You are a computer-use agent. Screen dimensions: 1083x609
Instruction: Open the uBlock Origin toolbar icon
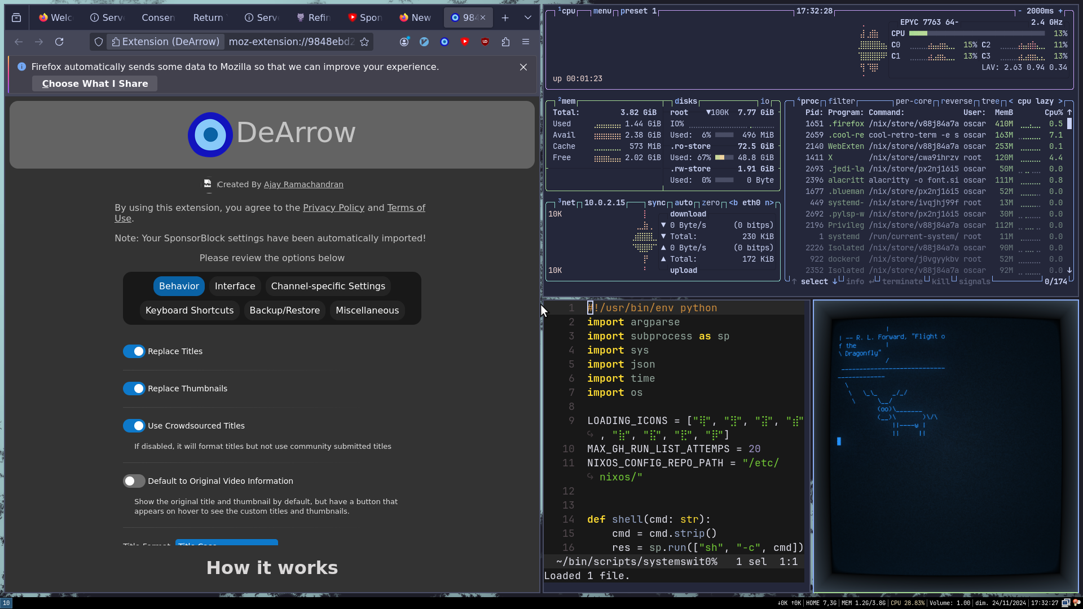click(485, 42)
